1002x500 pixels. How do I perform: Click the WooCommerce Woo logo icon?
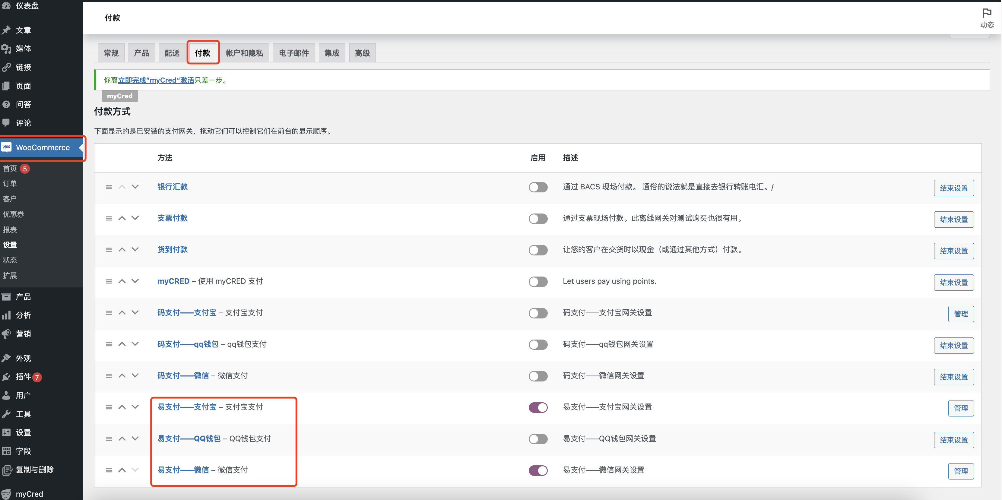pos(6,147)
